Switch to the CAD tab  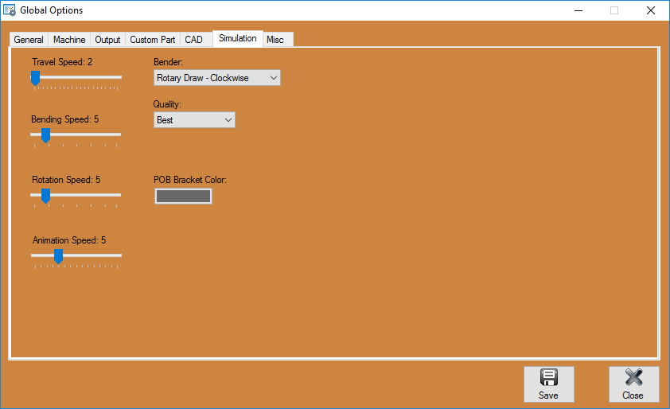193,40
